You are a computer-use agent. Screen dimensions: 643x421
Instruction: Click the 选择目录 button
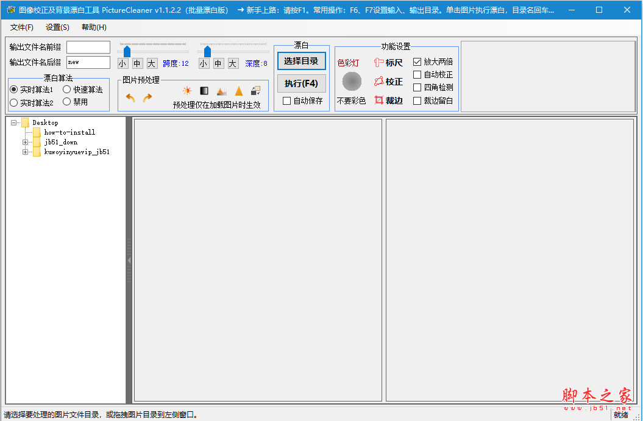coord(301,61)
